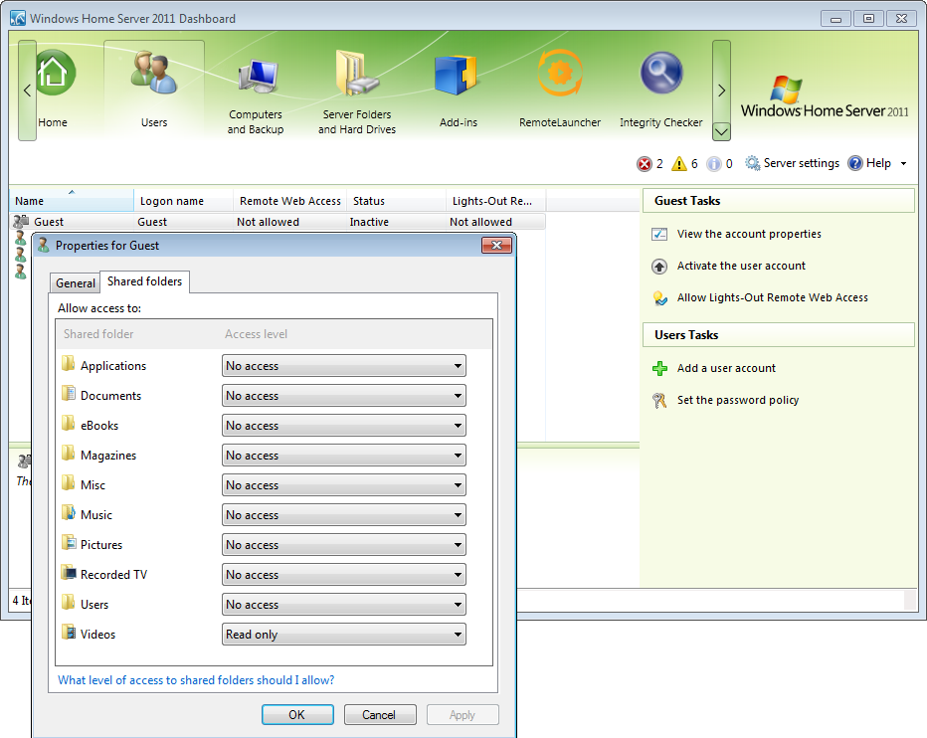Click Set the password policy

[x=738, y=401]
